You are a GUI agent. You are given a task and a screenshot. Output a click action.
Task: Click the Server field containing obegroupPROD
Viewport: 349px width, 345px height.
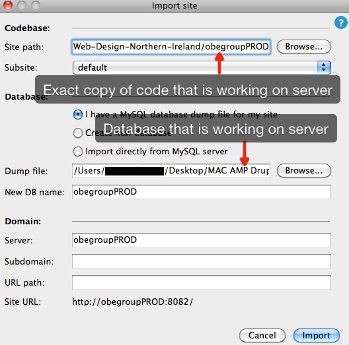click(x=202, y=240)
